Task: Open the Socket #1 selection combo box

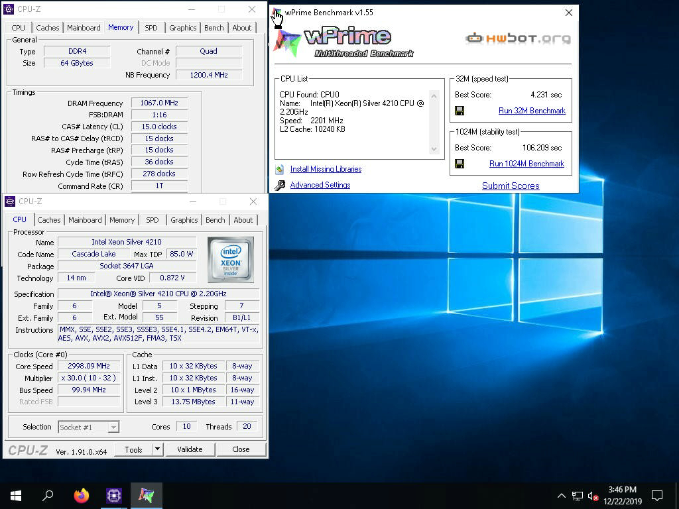Action: [88, 427]
